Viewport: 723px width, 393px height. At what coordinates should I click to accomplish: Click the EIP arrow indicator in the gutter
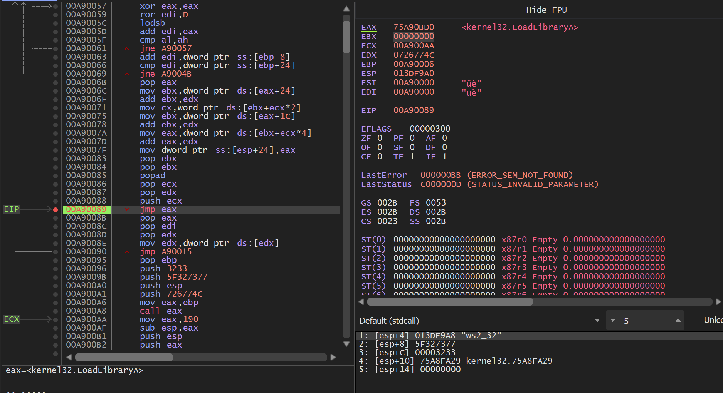11,209
